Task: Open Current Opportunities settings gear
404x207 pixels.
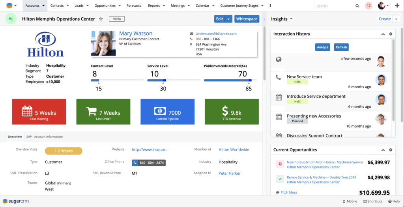Action: click(x=391, y=150)
